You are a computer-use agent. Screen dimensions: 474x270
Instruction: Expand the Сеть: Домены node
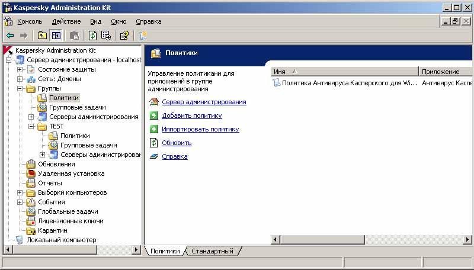click(x=20, y=79)
